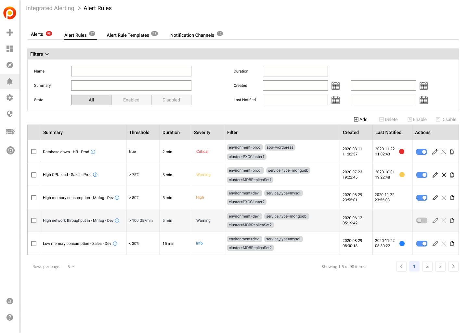Open the Configuration gear icon in sidebar

pyautogui.click(x=10, y=97)
